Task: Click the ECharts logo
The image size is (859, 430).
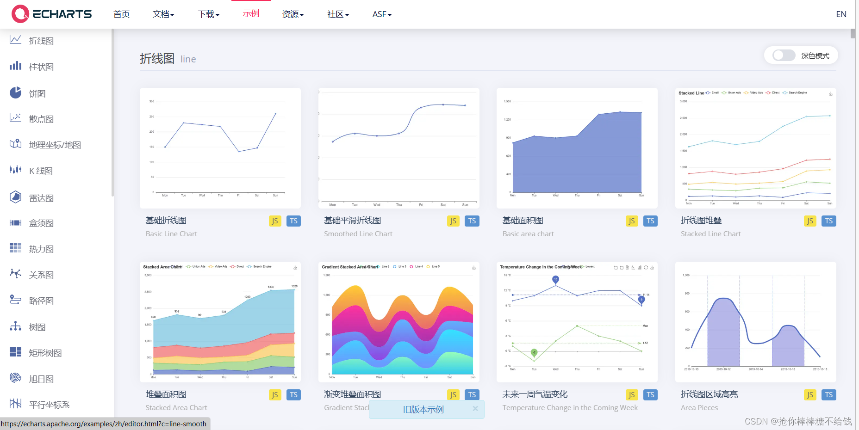Action: [52, 14]
